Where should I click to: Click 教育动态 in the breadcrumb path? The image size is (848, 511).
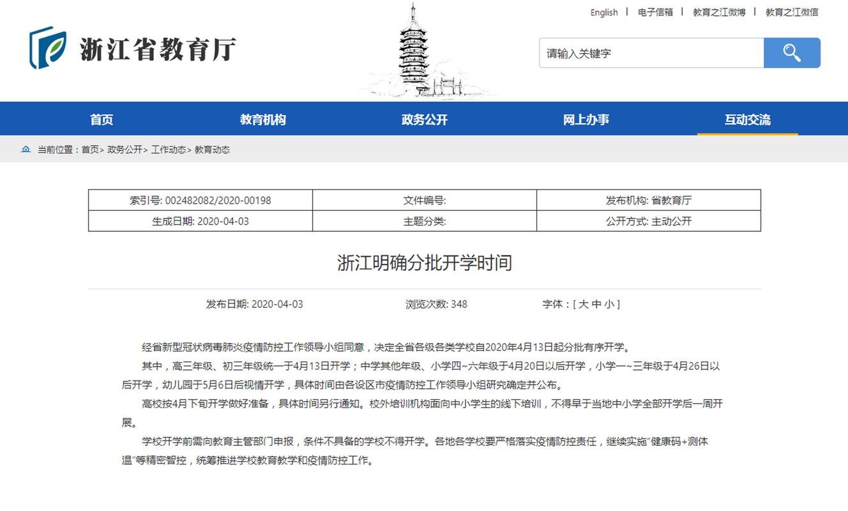[212, 149]
